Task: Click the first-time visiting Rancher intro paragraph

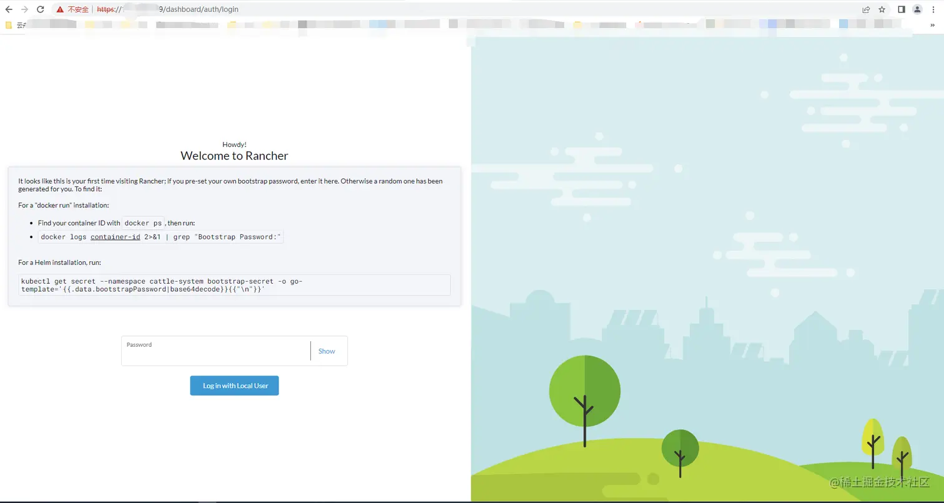Action: point(230,184)
